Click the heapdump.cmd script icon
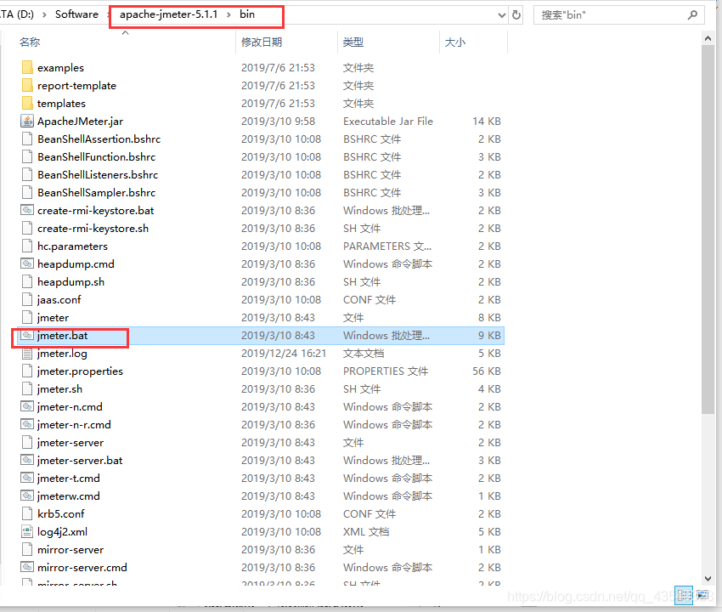722x612 pixels. coord(27,264)
